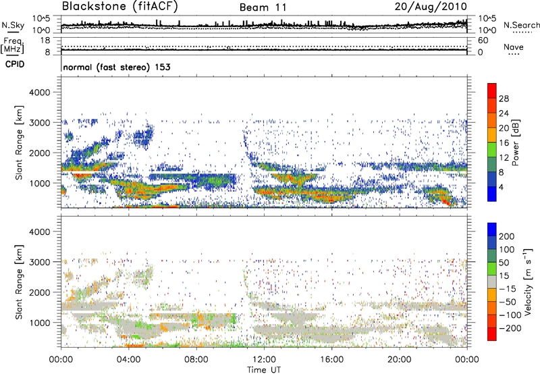Click the 200 tick on the velocity colorbar
This screenshot has height=374, width=540.
coord(507,236)
